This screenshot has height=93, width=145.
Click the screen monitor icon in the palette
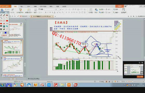(x=4, y=26)
